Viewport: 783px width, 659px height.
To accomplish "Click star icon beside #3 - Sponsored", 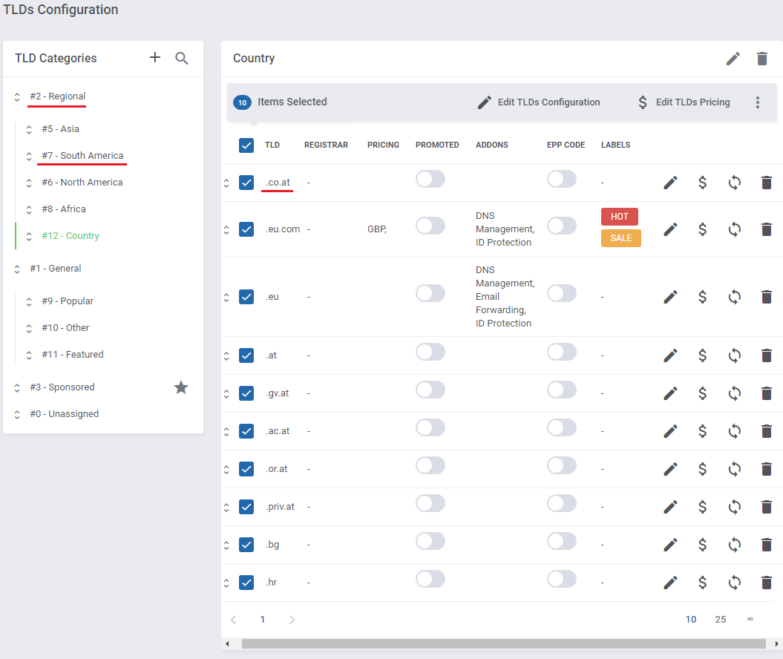I will pyautogui.click(x=181, y=387).
